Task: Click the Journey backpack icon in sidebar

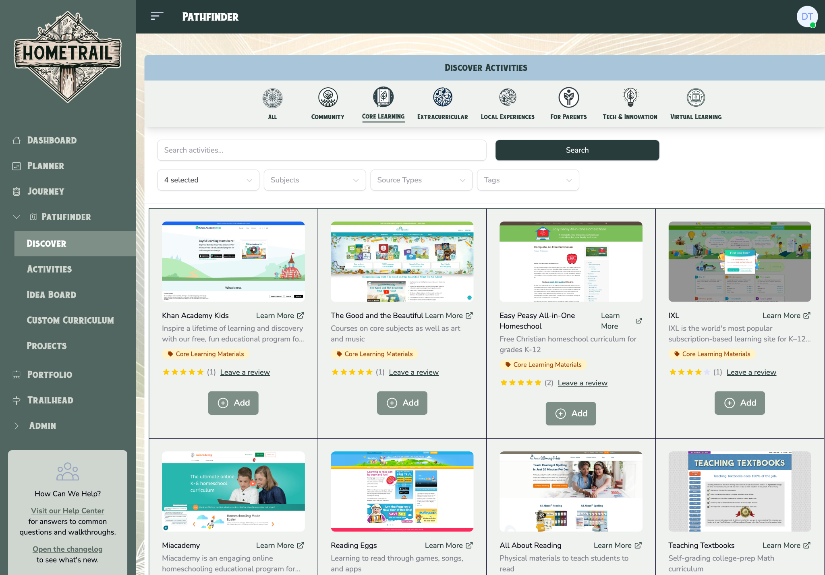Action: coord(17,191)
